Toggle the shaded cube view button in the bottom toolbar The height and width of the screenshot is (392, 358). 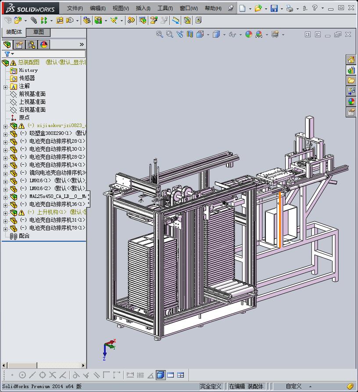[160, 375]
